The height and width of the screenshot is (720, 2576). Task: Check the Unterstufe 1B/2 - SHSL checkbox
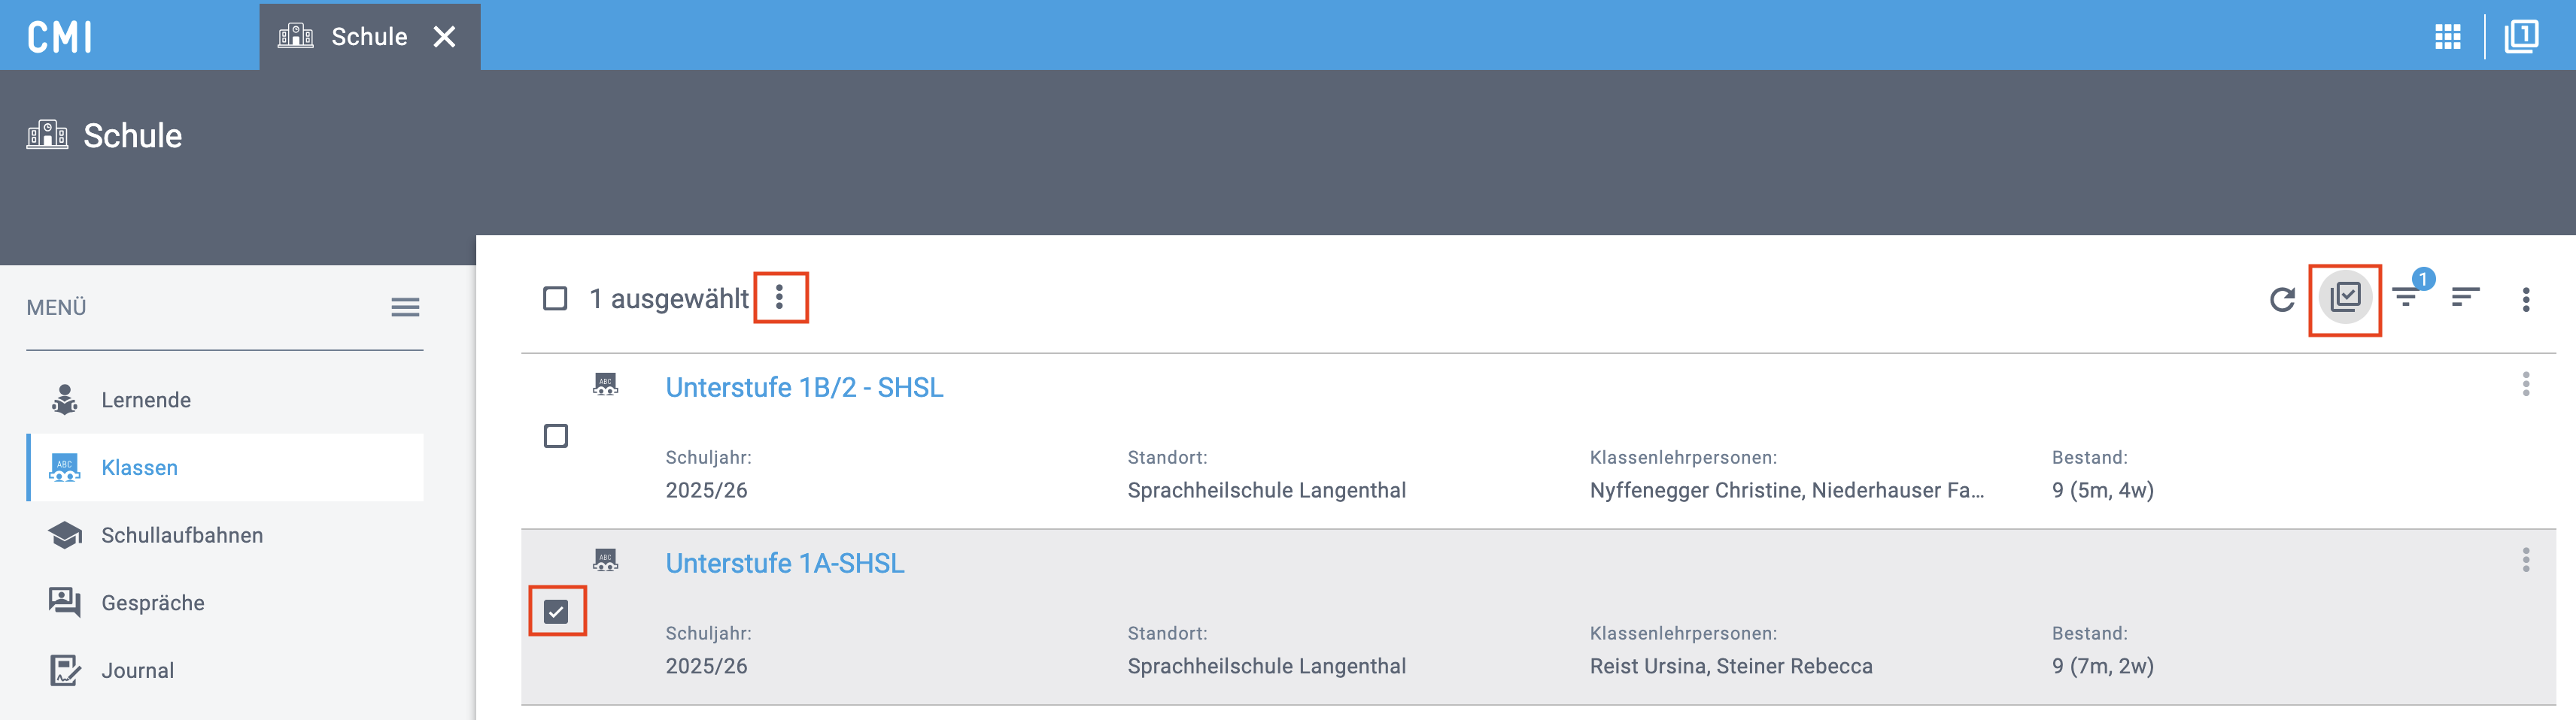pos(556,437)
